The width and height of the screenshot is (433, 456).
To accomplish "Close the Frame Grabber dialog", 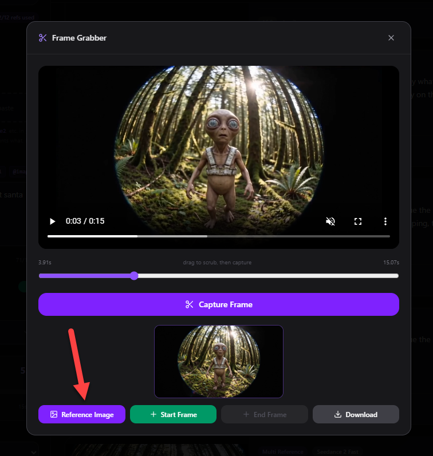I will click(391, 38).
